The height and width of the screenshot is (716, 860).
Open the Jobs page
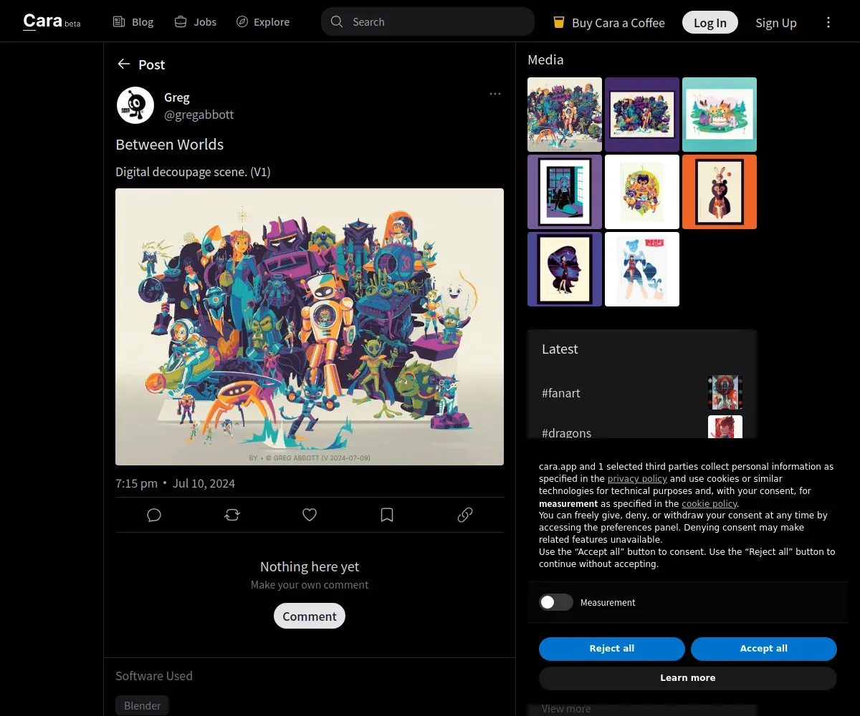click(195, 22)
